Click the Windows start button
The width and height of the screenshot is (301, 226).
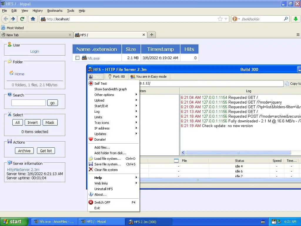(x=14, y=222)
